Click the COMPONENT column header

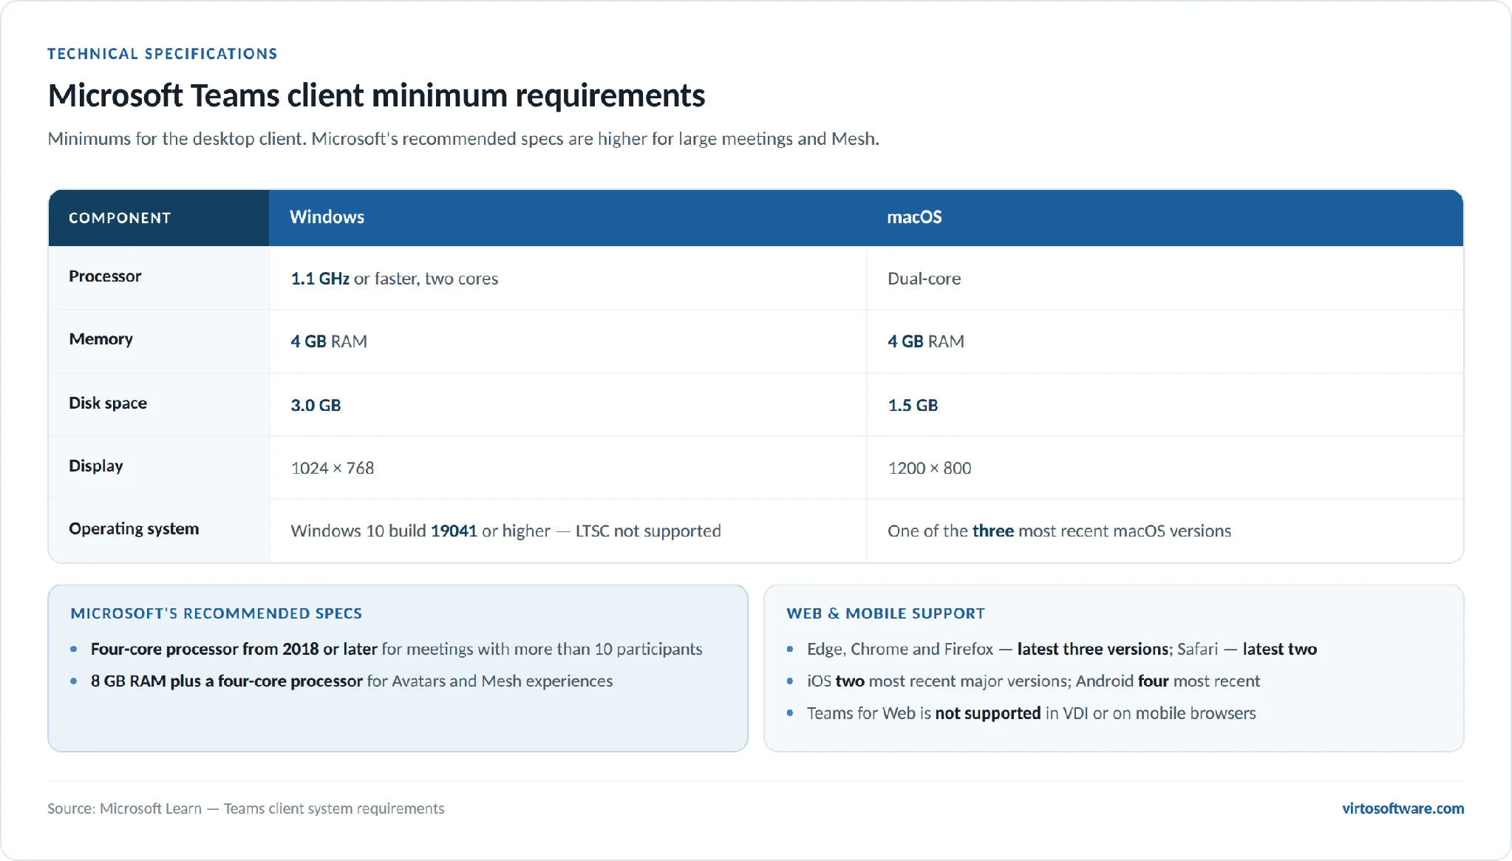point(120,218)
